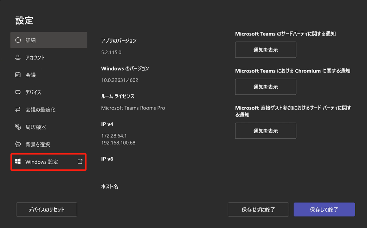The width and height of the screenshot is (367, 228).
Task: Click the Windows logo icon in sidebar
Action: [18, 161]
